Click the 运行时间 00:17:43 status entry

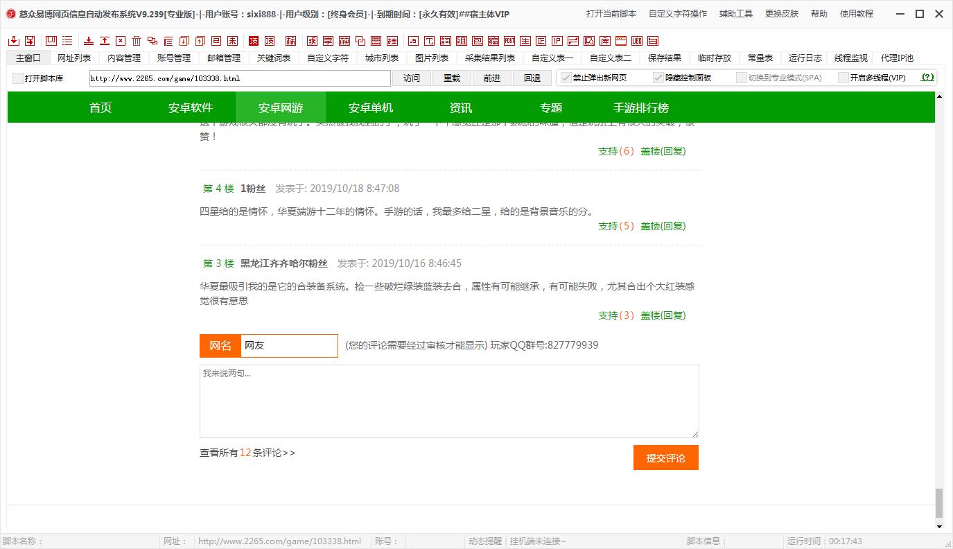tap(825, 541)
